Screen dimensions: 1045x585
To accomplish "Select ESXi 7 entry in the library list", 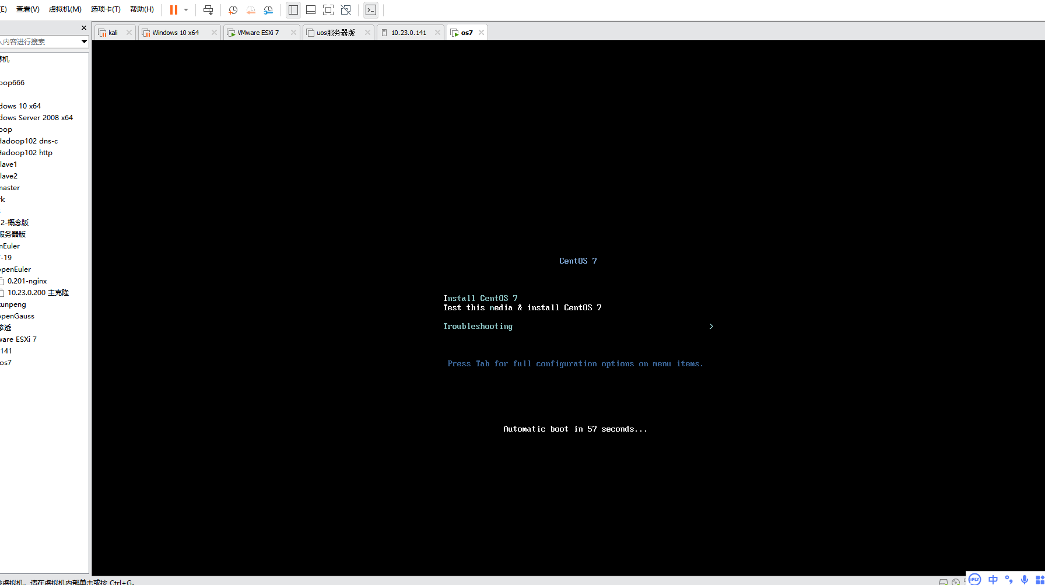I will [x=18, y=339].
